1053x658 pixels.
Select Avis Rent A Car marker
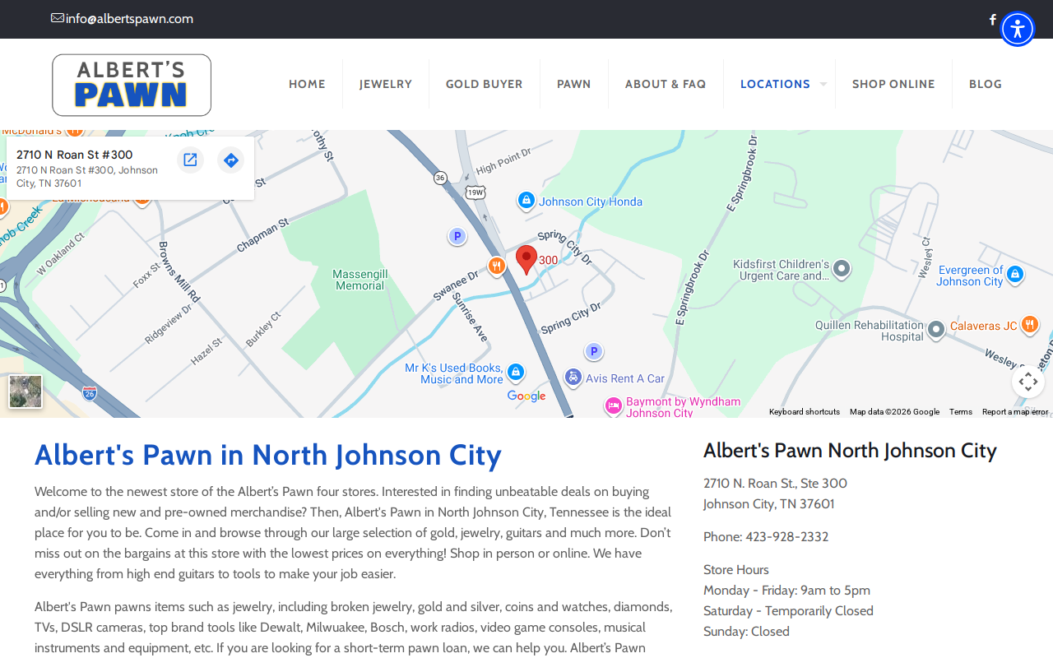[573, 378]
